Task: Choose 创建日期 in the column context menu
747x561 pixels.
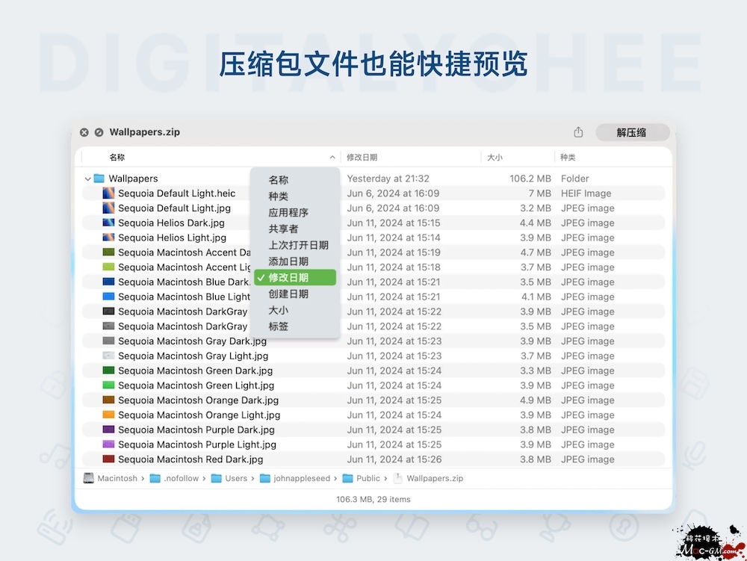Action: click(288, 294)
